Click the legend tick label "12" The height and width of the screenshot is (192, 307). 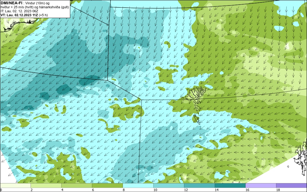click(x=186, y=190)
